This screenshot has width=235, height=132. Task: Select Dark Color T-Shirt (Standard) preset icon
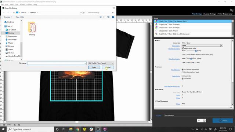(x=156, y=27)
